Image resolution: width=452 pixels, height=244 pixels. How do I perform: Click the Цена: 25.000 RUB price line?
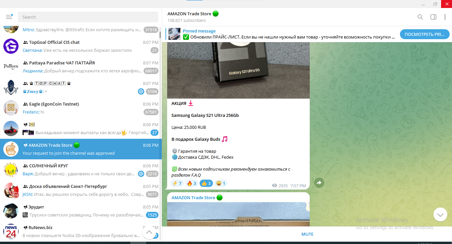(189, 127)
